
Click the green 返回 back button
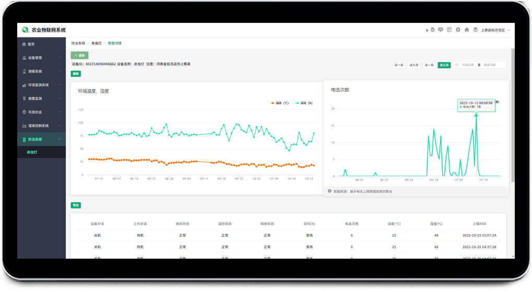pos(80,55)
